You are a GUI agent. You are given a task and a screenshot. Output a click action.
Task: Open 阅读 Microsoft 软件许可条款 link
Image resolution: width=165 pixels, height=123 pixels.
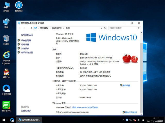(x=85, y=107)
